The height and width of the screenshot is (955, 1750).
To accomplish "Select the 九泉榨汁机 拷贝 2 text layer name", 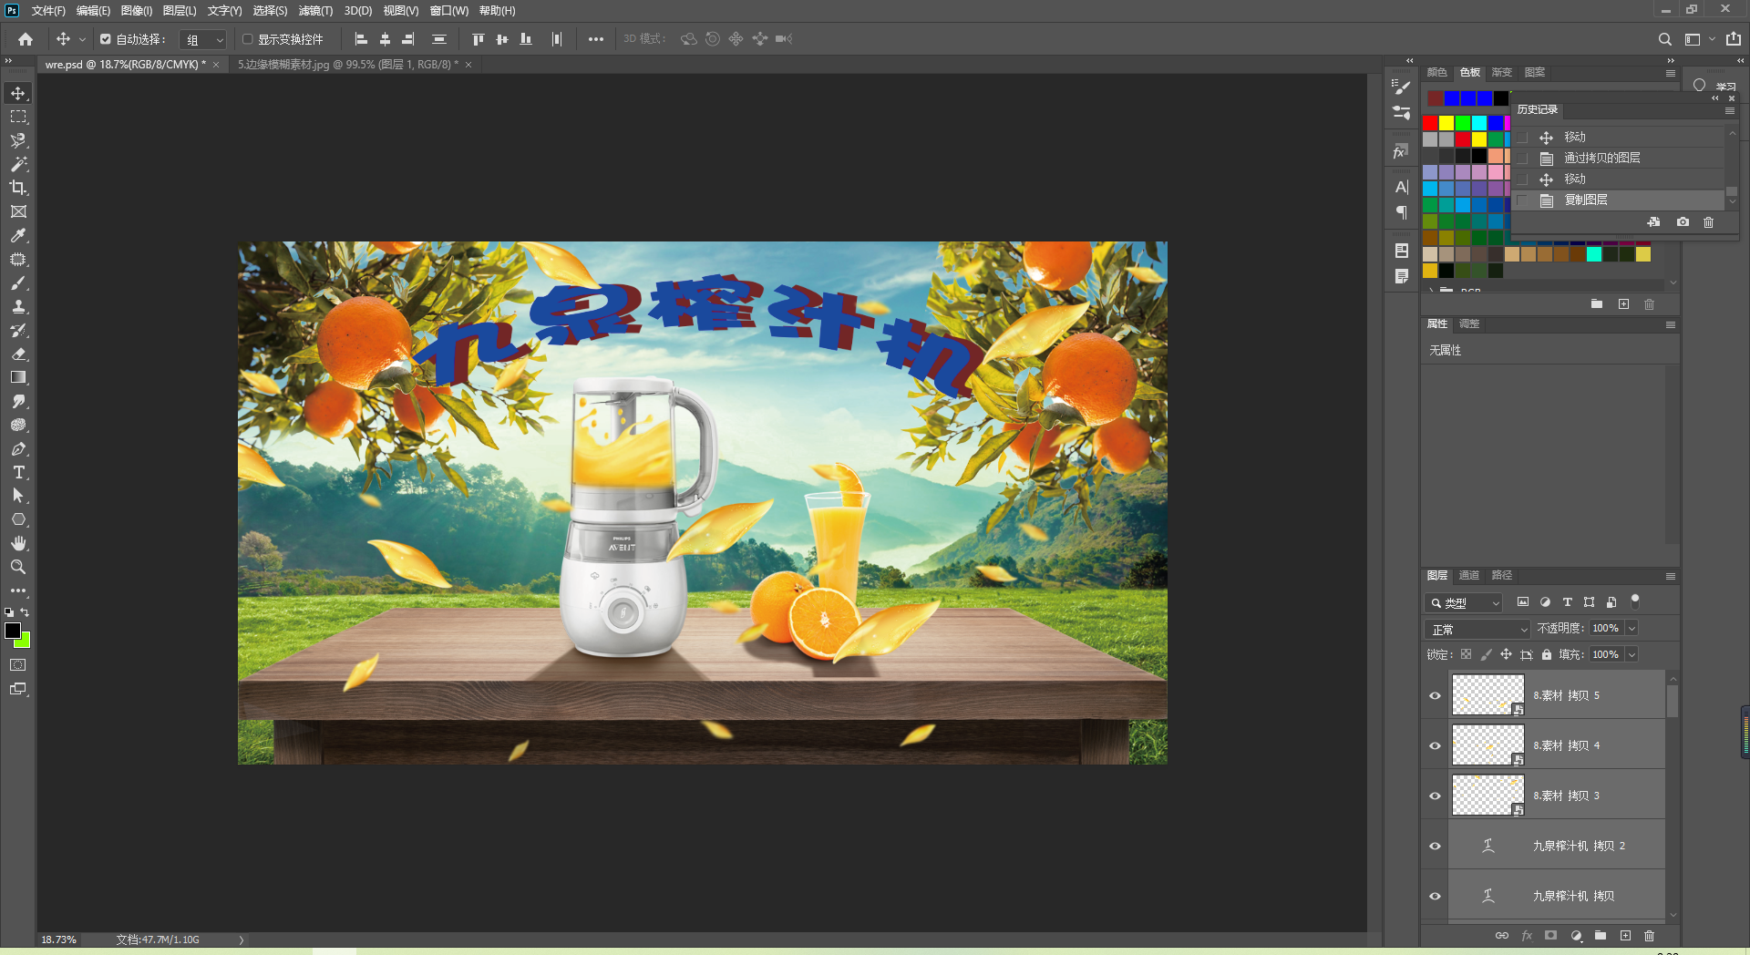I will (x=1579, y=846).
